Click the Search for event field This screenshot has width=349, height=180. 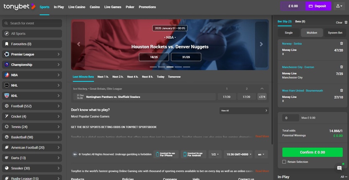pos(32,23)
